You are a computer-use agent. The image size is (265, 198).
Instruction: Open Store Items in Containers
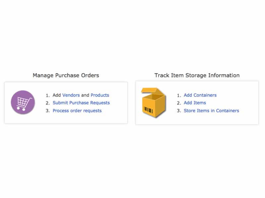(x=211, y=111)
